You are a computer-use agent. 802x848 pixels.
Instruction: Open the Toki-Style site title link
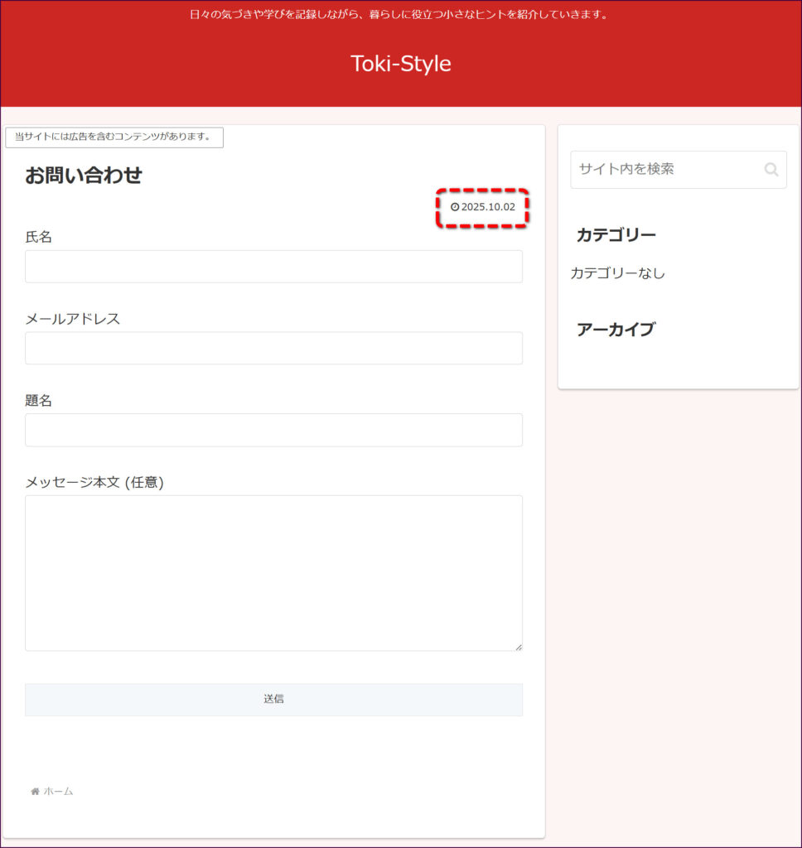click(401, 64)
